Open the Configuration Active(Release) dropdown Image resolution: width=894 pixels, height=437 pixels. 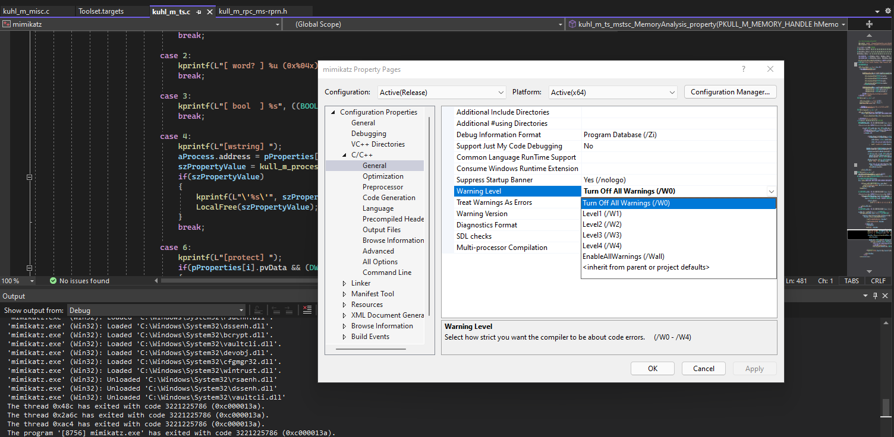pos(442,92)
